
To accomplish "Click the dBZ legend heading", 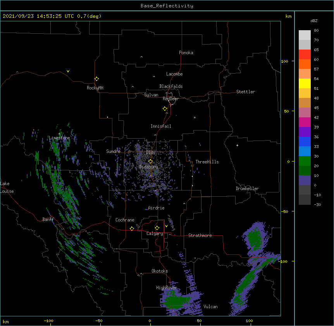I will pyautogui.click(x=314, y=21).
